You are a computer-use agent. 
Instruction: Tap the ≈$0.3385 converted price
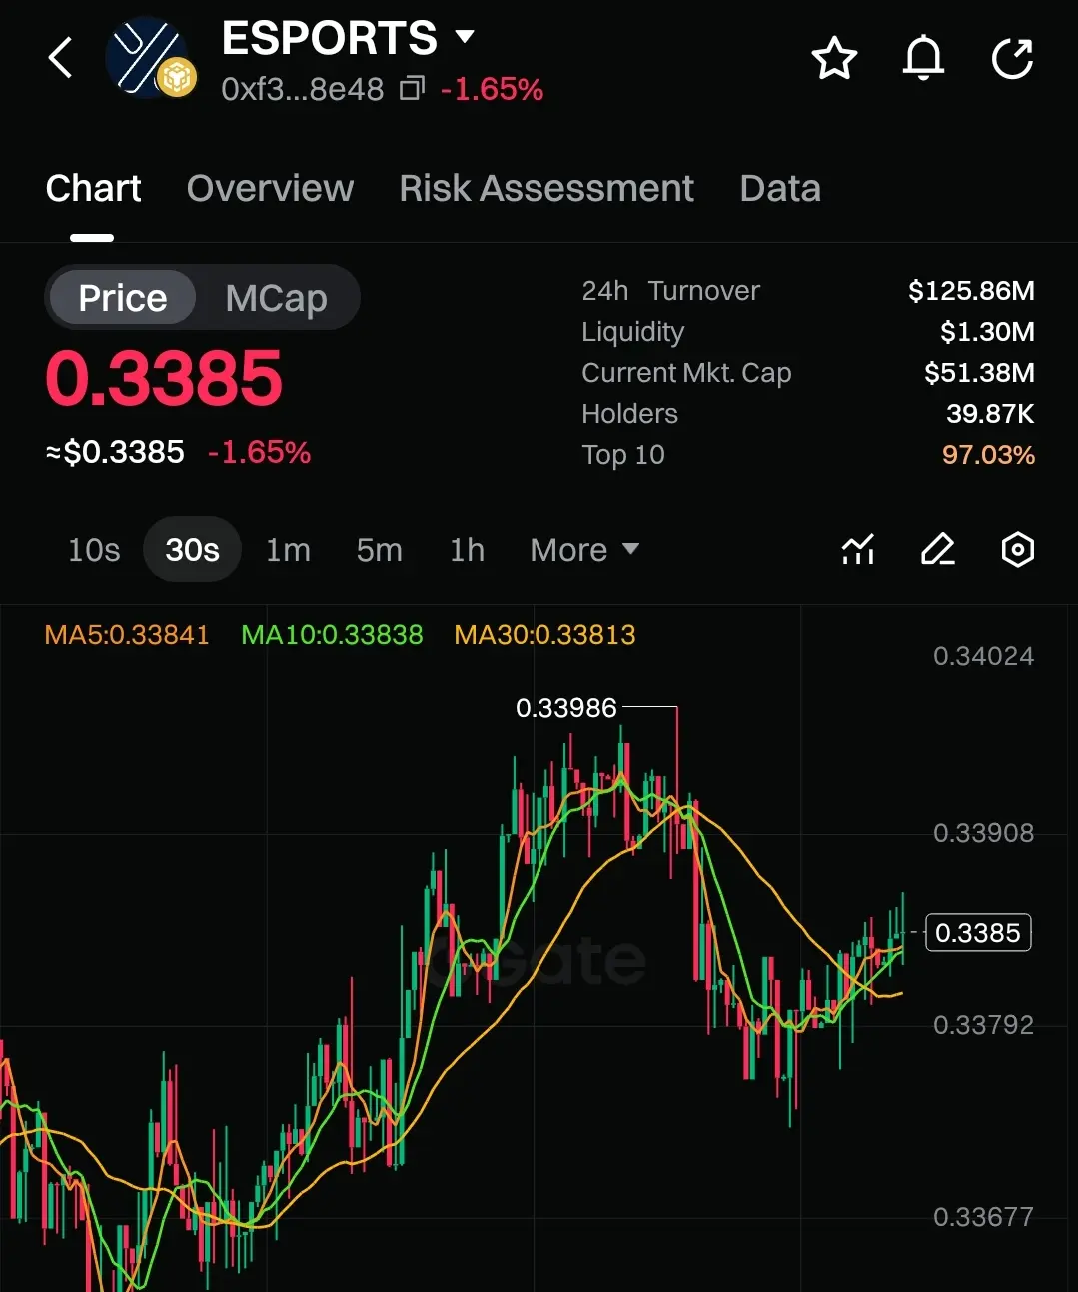coord(115,452)
